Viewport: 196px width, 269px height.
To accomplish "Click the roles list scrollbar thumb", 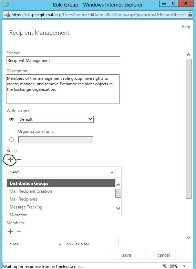I will pyautogui.click(x=118, y=193).
